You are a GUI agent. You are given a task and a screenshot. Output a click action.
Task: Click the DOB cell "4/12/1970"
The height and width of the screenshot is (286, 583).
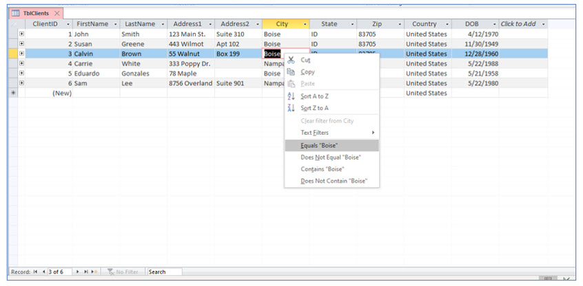475,34
